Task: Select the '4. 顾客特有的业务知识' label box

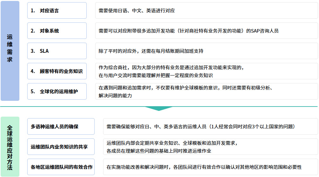Action: click(x=57, y=71)
